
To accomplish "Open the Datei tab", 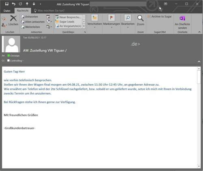I will (x=7, y=11).
